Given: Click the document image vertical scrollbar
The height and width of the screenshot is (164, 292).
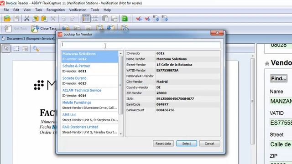Looking at the screenshot, I should pos(252,101).
